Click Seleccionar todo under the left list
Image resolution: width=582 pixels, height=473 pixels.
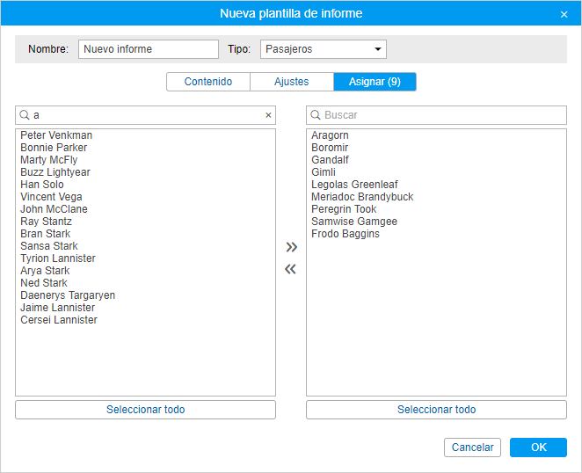[146, 410]
